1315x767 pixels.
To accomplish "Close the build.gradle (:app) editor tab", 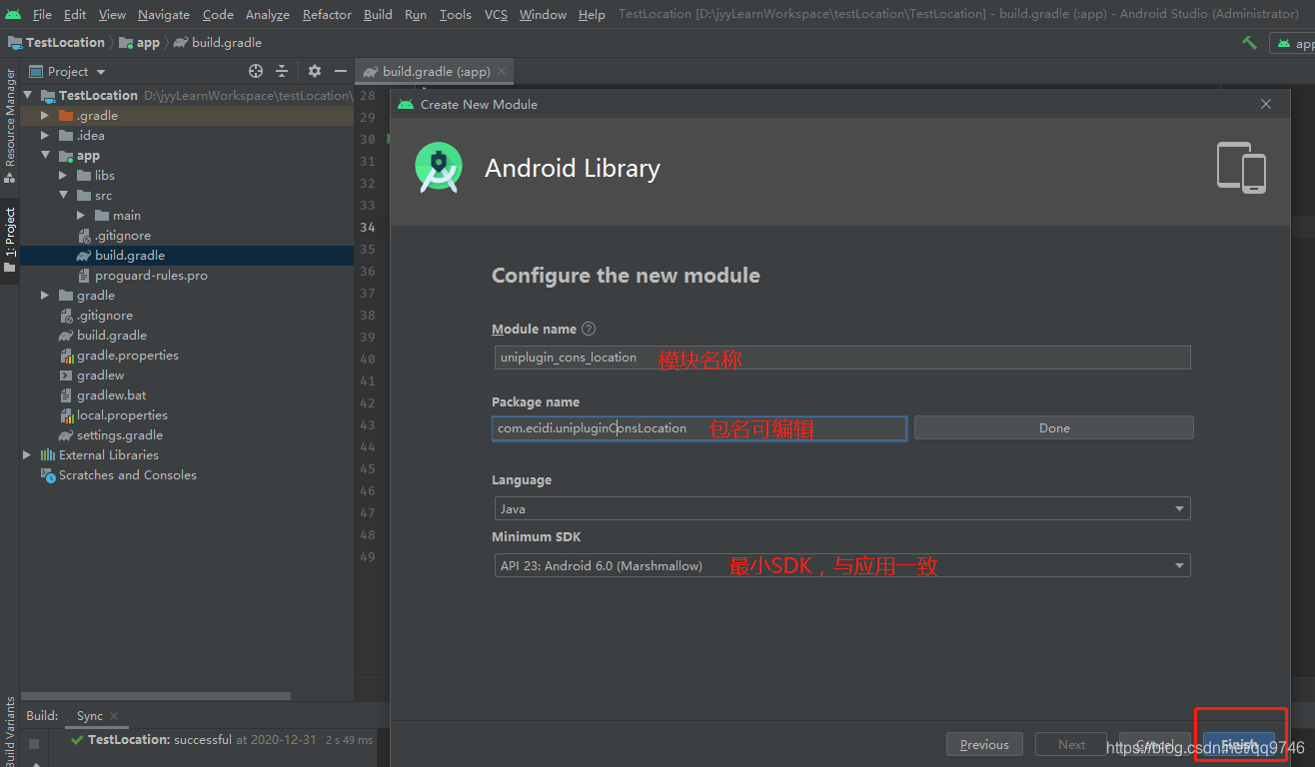I will (x=502, y=71).
